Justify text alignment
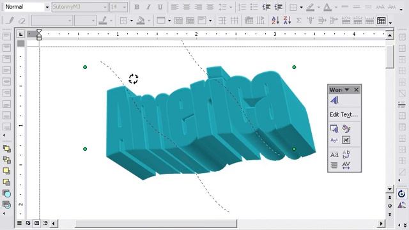 pos(210,7)
